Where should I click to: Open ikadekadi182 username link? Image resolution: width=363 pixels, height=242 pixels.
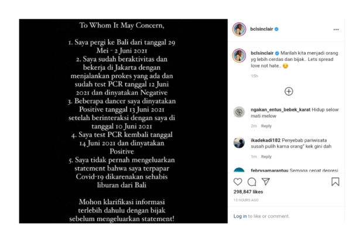tap(266, 140)
